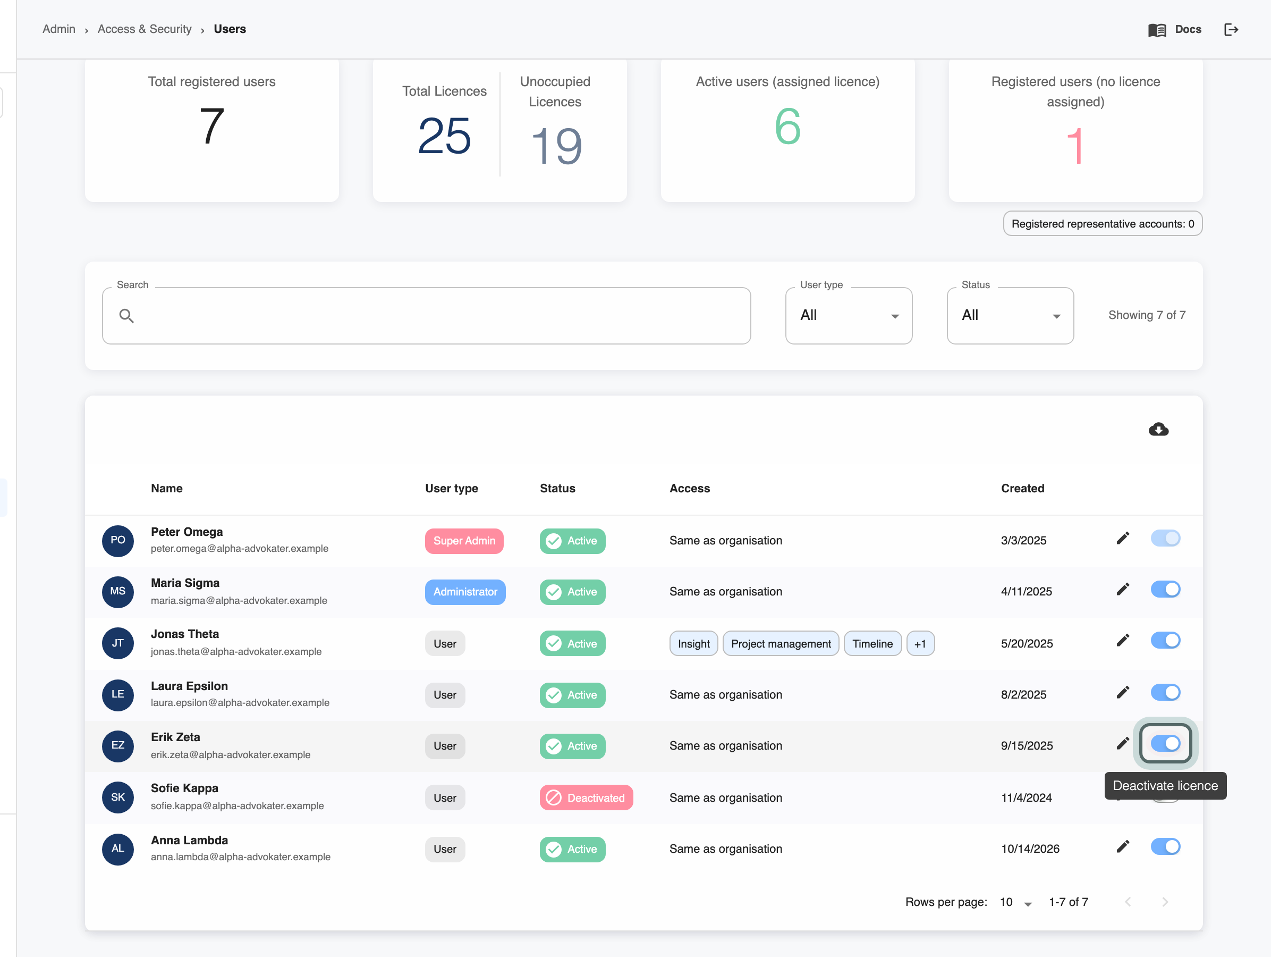Toggle Maria Sigma's licence switch
The image size is (1271, 957).
pyautogui.click(x=1165, y=589)
